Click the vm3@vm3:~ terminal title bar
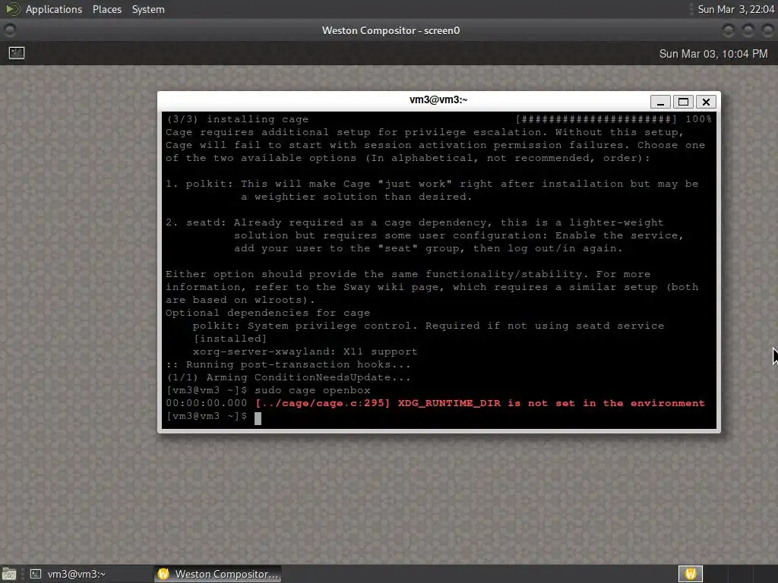The height and width of the screenshot is (583, 778). tap(438, 99)
